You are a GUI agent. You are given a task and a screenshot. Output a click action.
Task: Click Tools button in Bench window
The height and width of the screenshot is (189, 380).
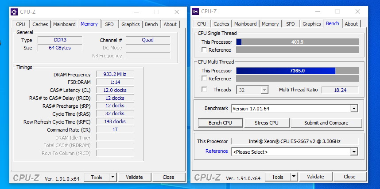278,177
